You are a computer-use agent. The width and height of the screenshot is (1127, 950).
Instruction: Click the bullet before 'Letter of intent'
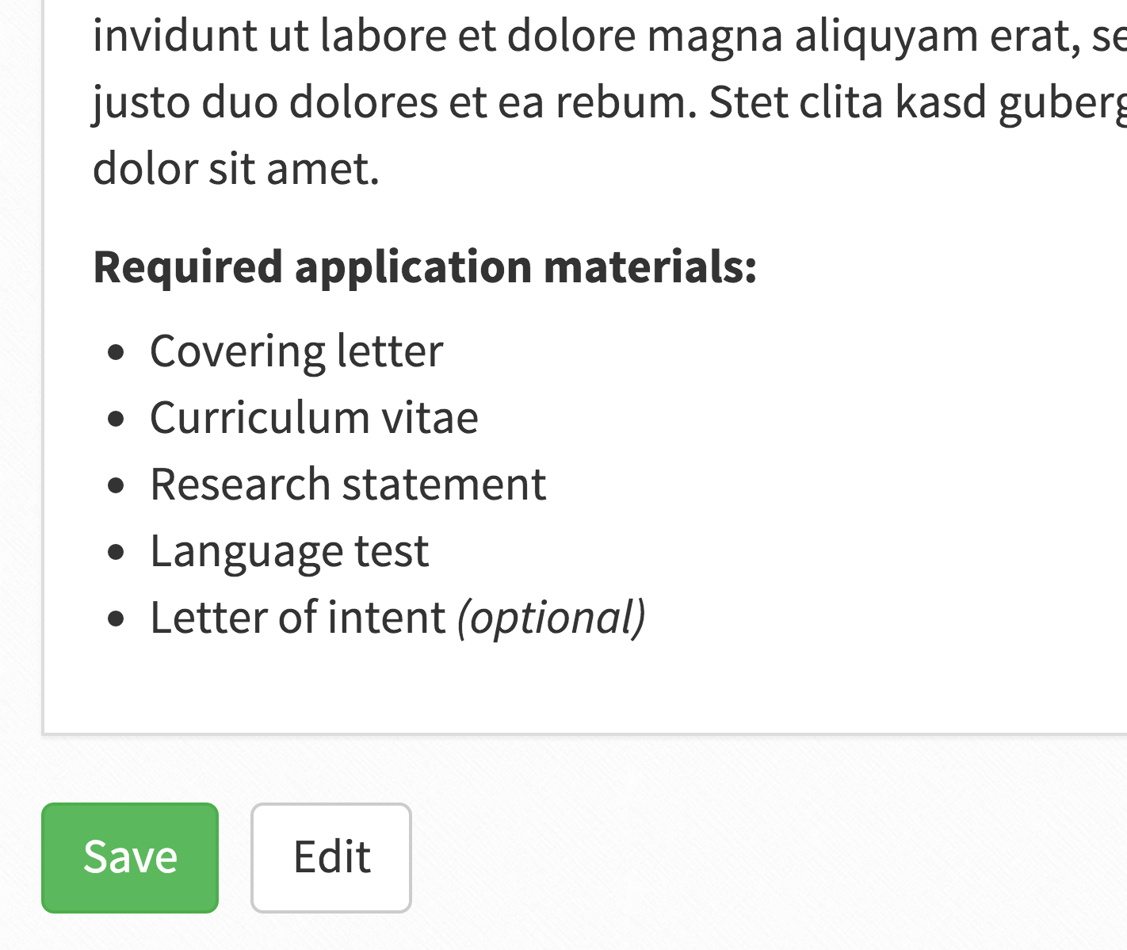(117, 619)
